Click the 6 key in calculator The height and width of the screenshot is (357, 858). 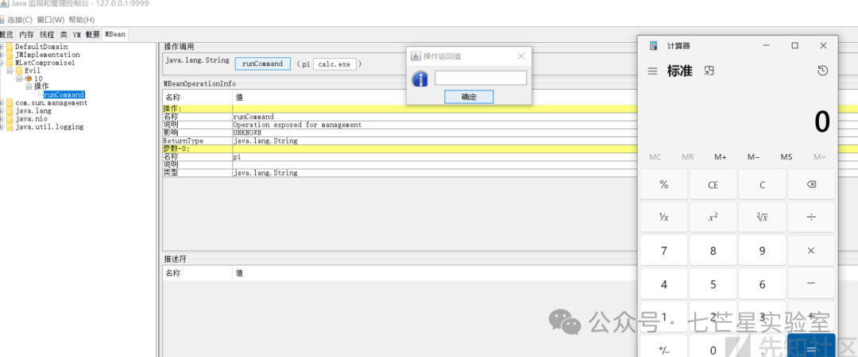pos(762,284)
